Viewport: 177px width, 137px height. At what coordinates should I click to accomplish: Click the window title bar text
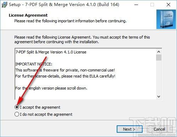[x=64, y=5]
